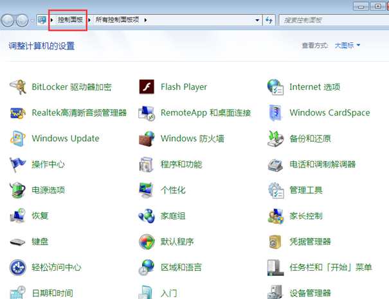This screenshot has width=389, height=299.
Task: Open the Windows Update text link
Action: (66, 139)
